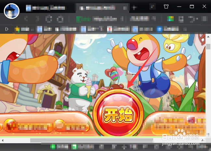Switch to the first browser tab
This screenshot has height=151, width=211.
46,8
